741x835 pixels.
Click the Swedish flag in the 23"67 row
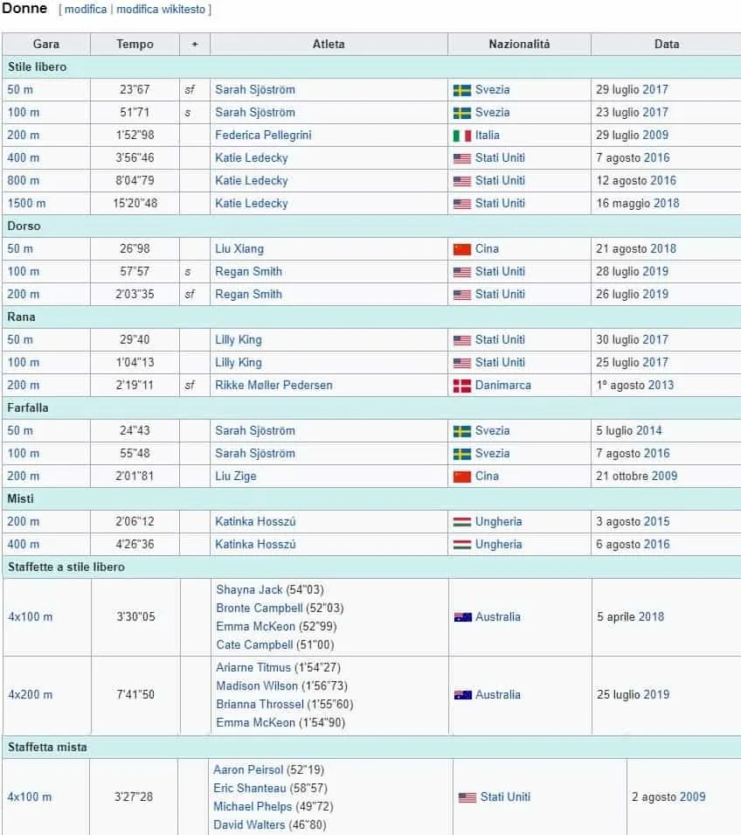pos(462,90)
